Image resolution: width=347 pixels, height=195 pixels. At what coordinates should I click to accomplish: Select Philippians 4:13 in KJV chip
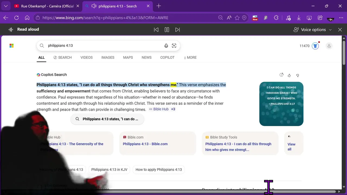coord(109,170)
